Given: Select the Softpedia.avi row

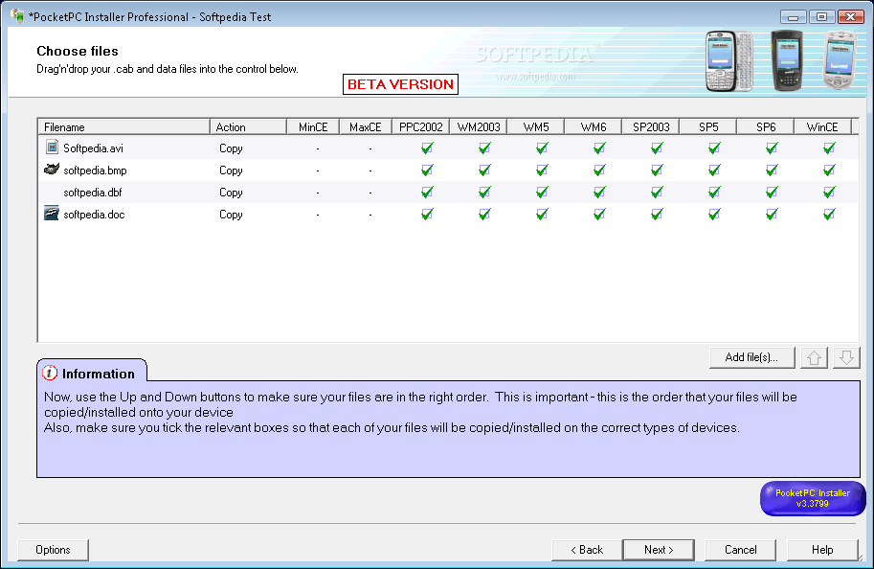Looking at the screenshot, I should click(x=448, y=148).
